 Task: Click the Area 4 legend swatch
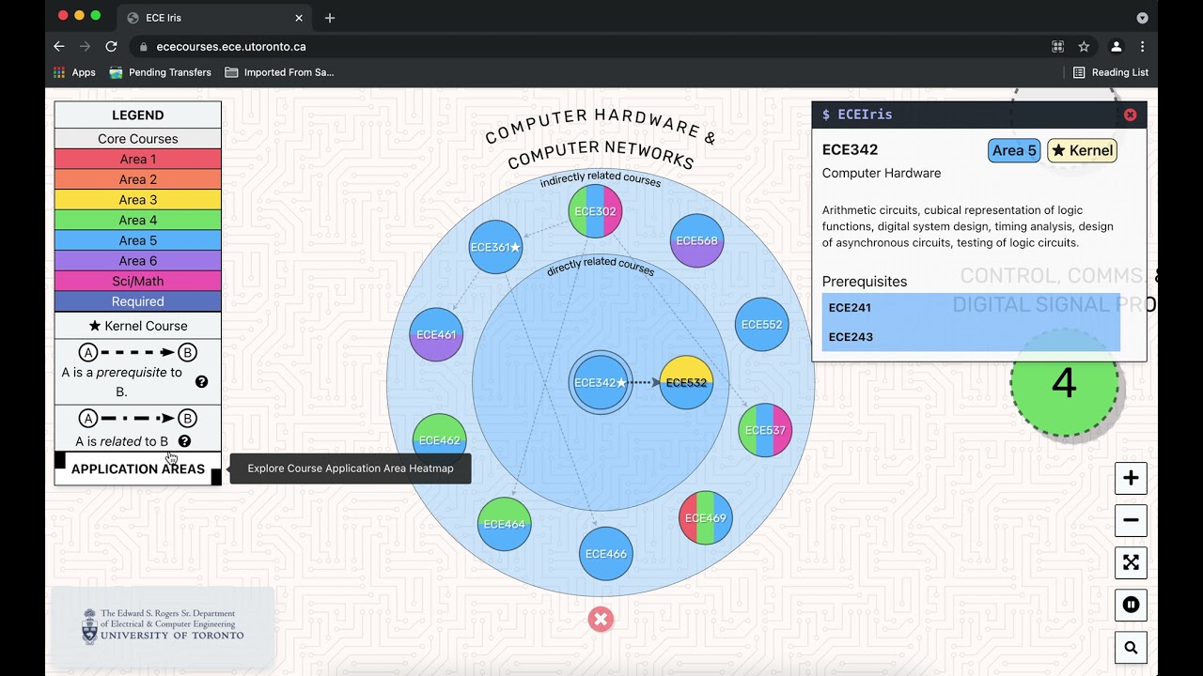pos(138,220)
